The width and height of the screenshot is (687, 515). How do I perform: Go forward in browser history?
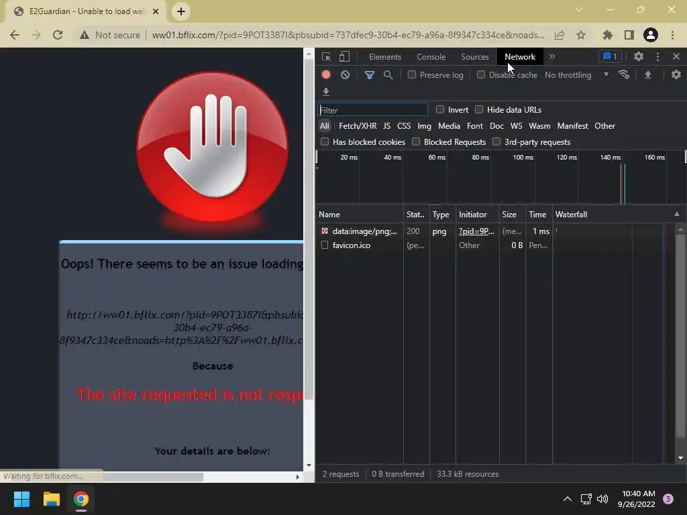pyautogui.click(x=36, y=35)
